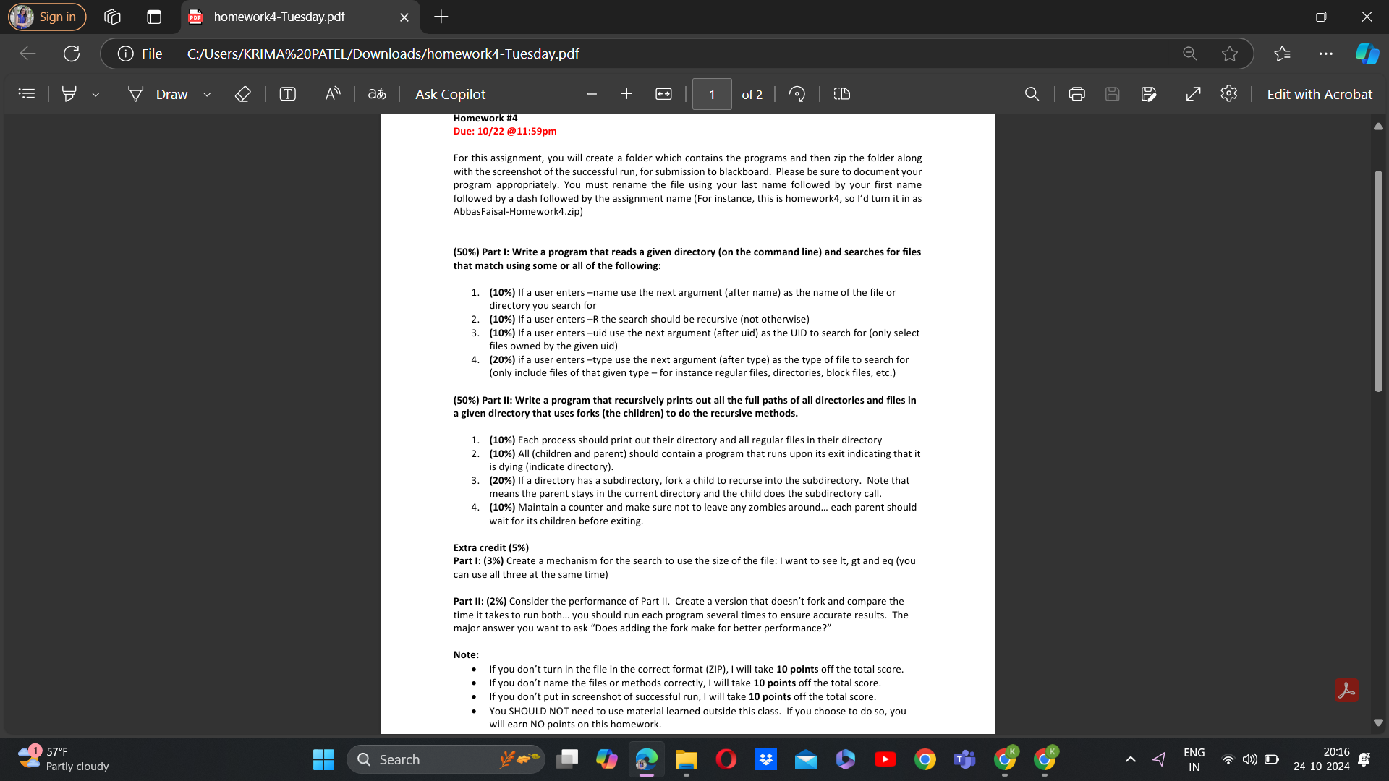Select the Erase tool

click(x=243, y=94)
